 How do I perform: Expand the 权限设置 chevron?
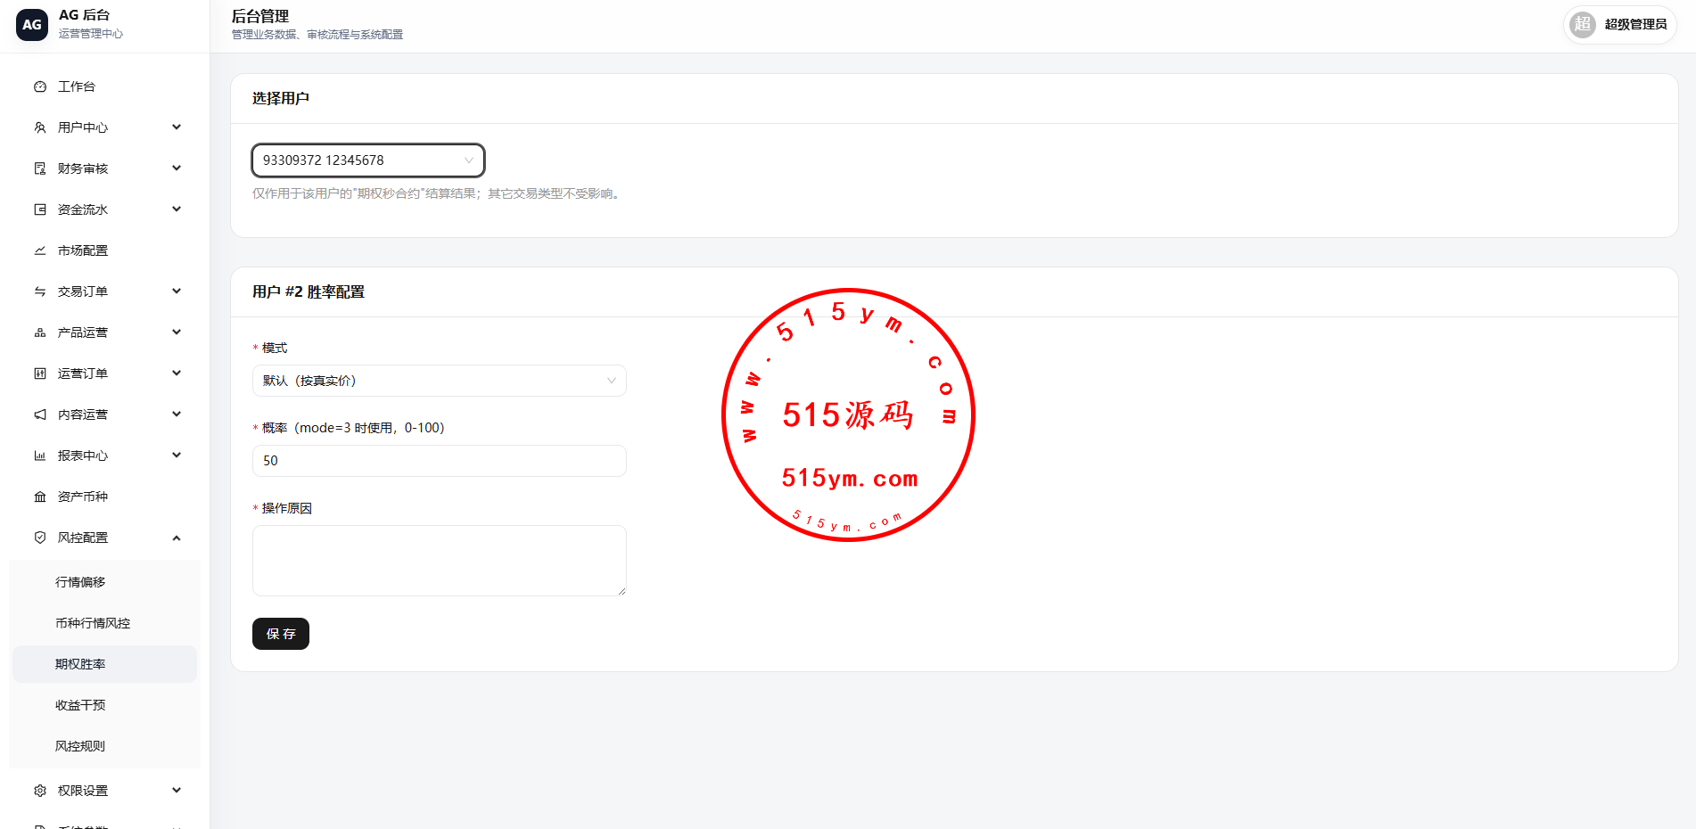click(x=177, y=791)
